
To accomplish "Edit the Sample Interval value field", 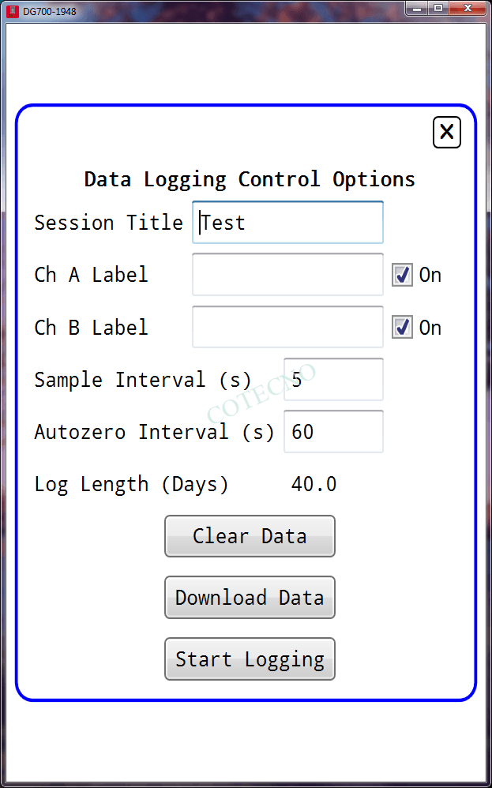I will 333,380.
